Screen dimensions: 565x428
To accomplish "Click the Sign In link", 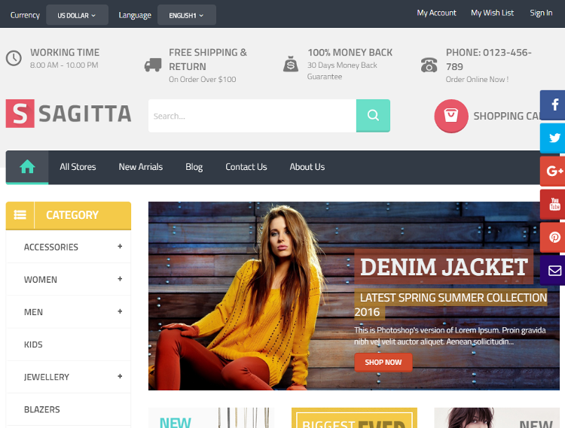I will click(541, 13).
